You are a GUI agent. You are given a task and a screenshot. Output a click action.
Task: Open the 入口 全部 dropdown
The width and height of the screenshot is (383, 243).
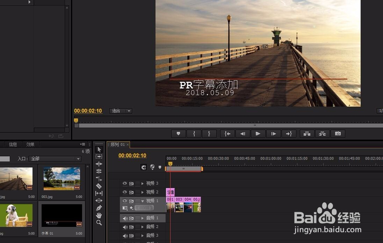pyautogui.click(x=55, y=159)
